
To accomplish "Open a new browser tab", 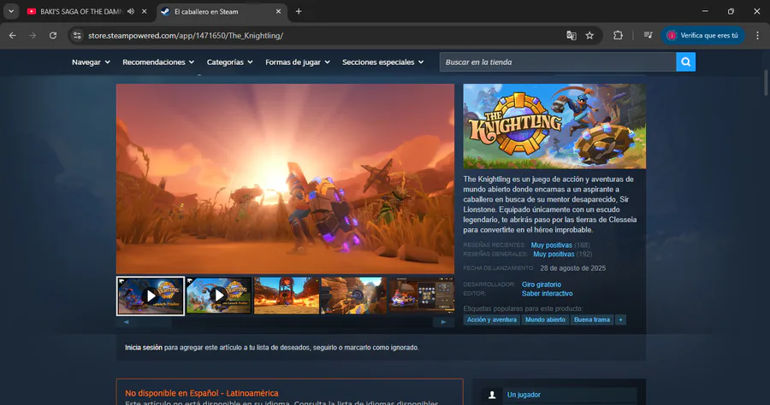I will (299, 11).
